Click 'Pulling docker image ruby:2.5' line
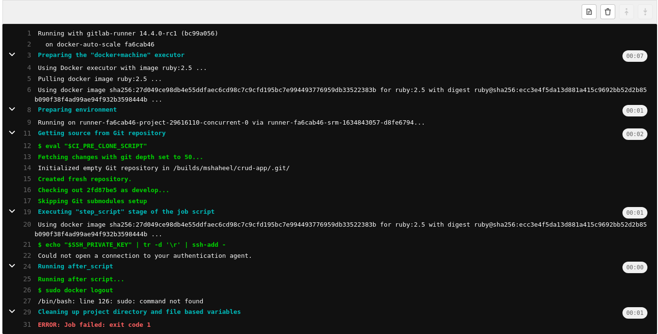 tap(100, 79)
